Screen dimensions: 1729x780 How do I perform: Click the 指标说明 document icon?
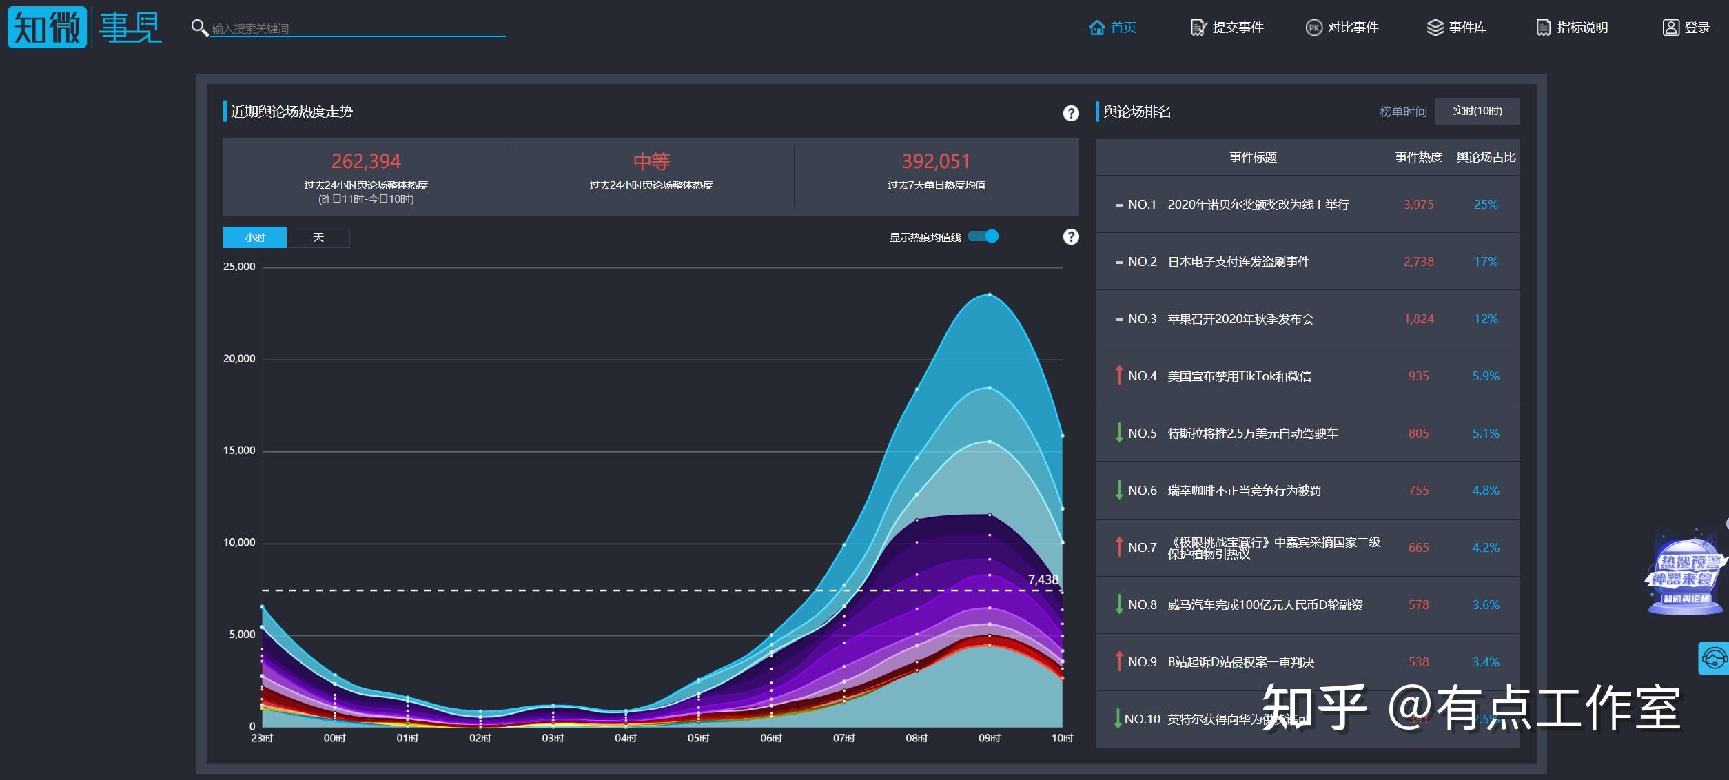click(x=1543, y=28)
